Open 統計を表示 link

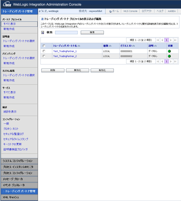(x=10, y=112)
